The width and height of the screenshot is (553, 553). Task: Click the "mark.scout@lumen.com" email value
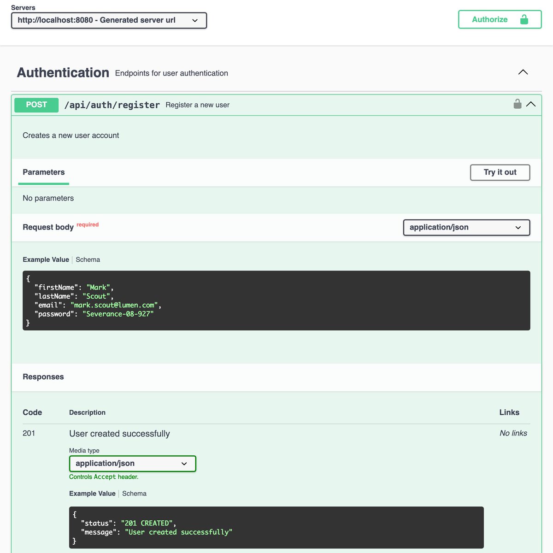pyautogui.click(x=114, y=305)
